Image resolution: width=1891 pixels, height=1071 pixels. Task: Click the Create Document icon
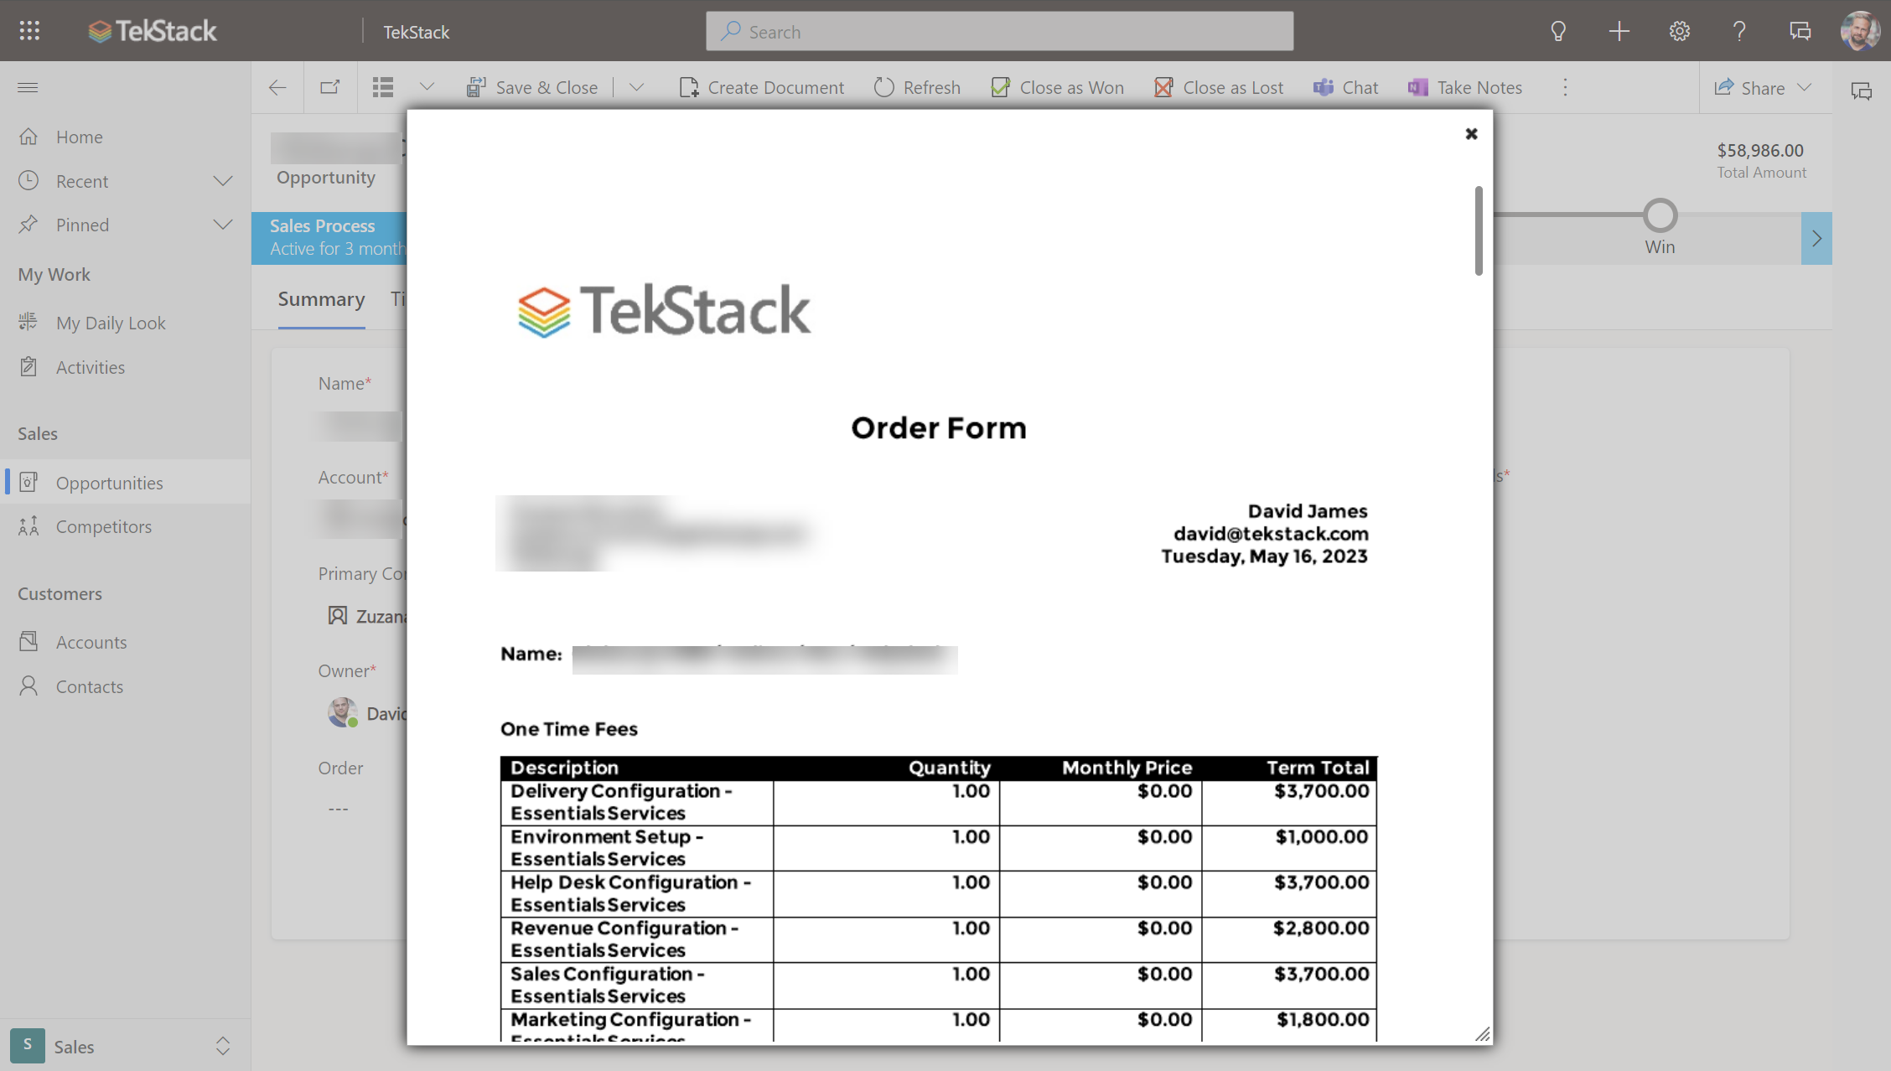(688, 87)
